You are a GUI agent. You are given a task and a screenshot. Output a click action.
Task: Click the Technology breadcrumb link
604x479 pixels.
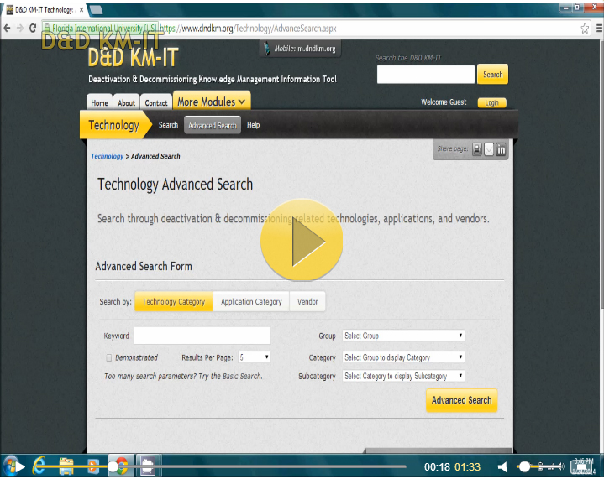(x=107, y=156)
